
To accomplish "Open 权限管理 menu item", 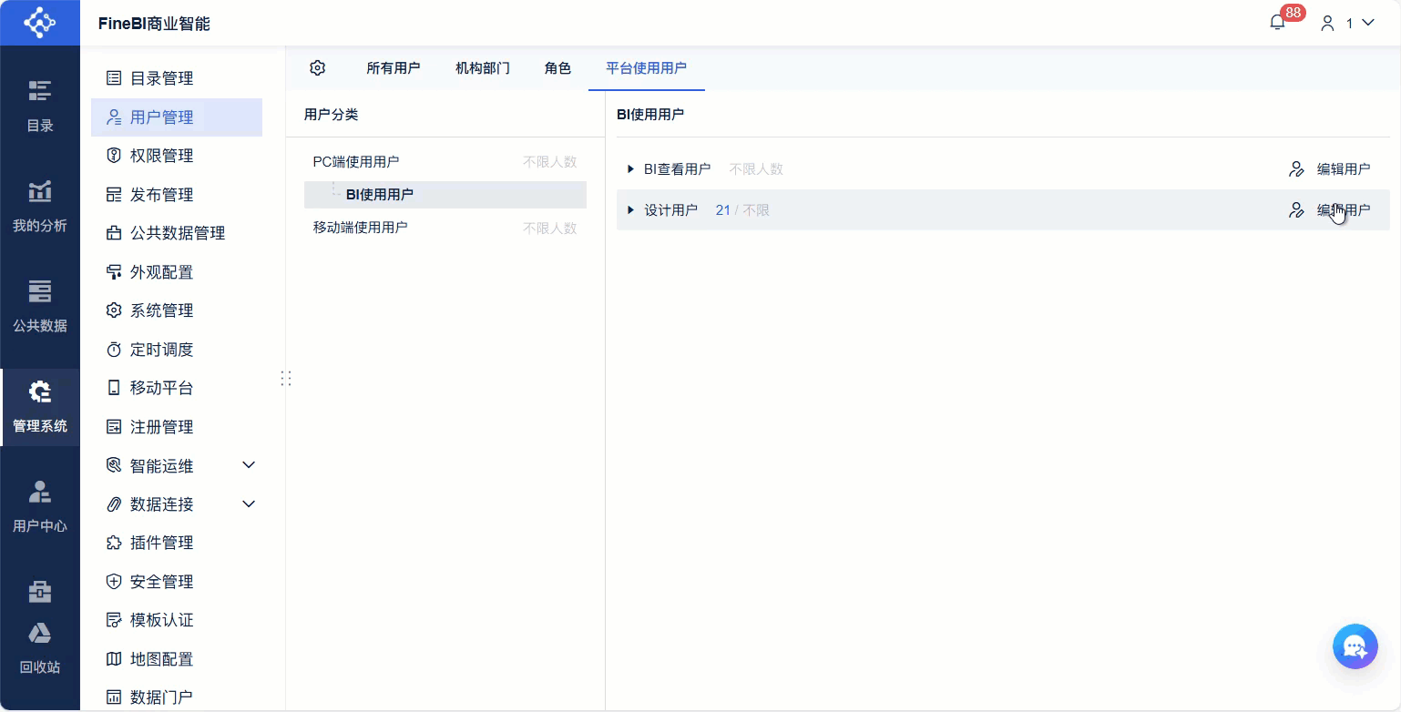I will click(x=177, y=156).
